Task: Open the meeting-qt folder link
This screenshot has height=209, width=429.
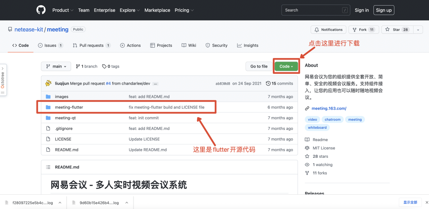Action: [x=65, y=118]
